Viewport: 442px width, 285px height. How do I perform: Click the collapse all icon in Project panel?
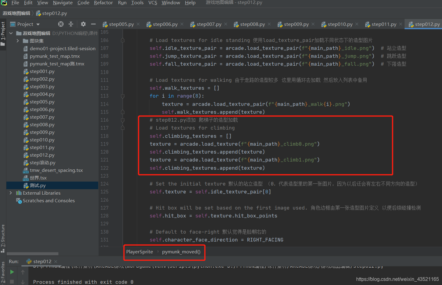tap(71, 24)
